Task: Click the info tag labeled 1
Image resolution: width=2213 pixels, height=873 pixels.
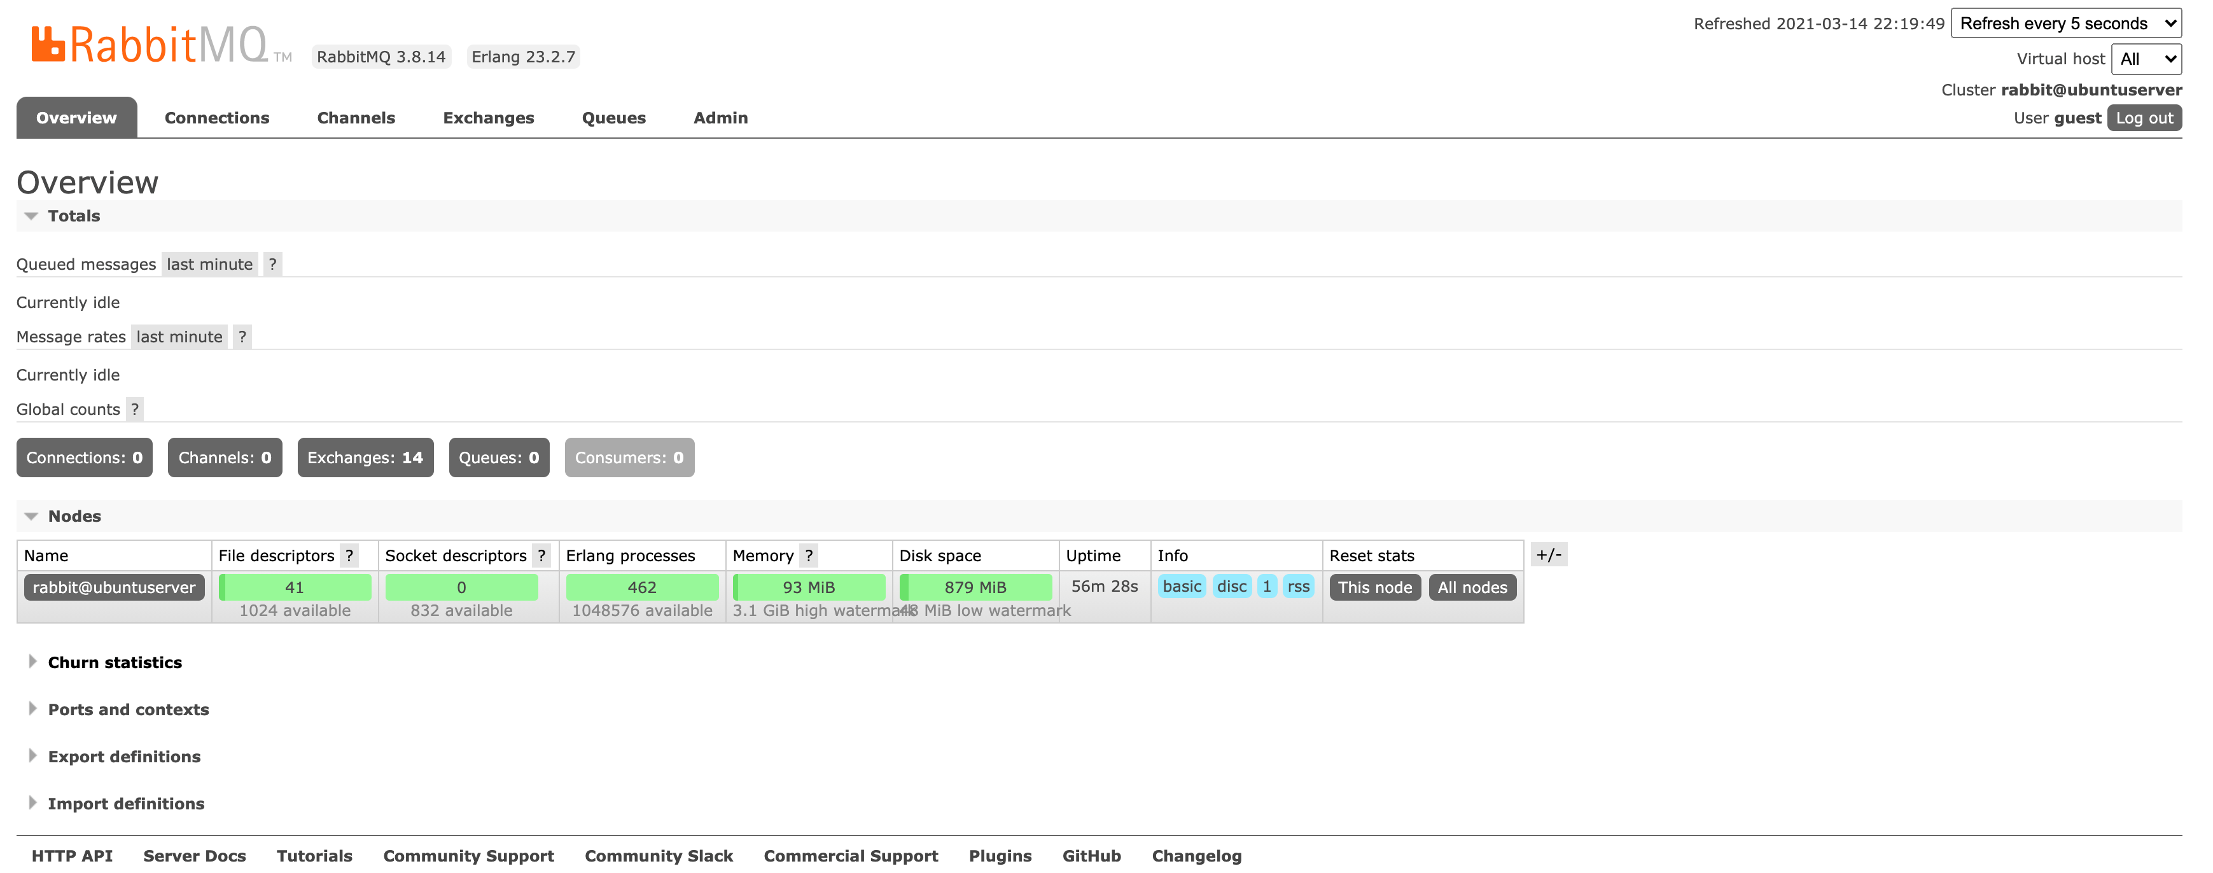Action: click(x=1267, y=587)
